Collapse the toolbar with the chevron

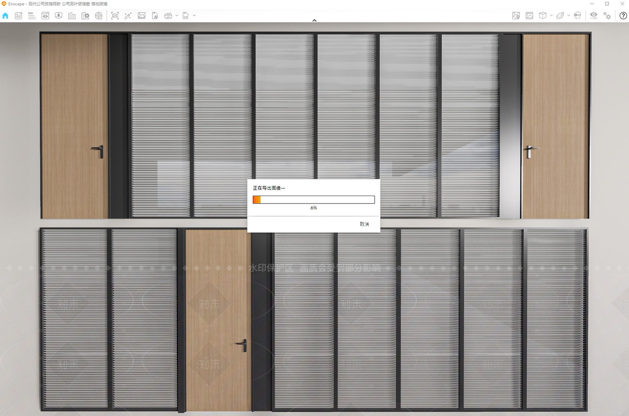coord(314,20)
